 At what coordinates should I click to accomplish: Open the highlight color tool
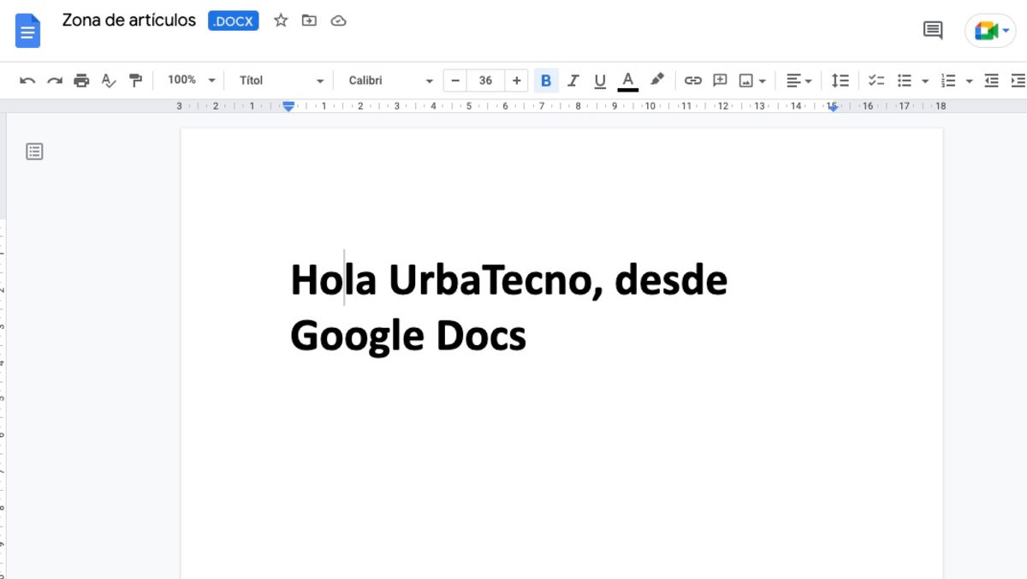point(656,80)
